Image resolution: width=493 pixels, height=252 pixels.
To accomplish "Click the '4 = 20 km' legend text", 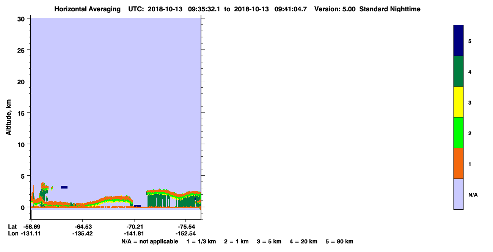I will click(303, 241).
